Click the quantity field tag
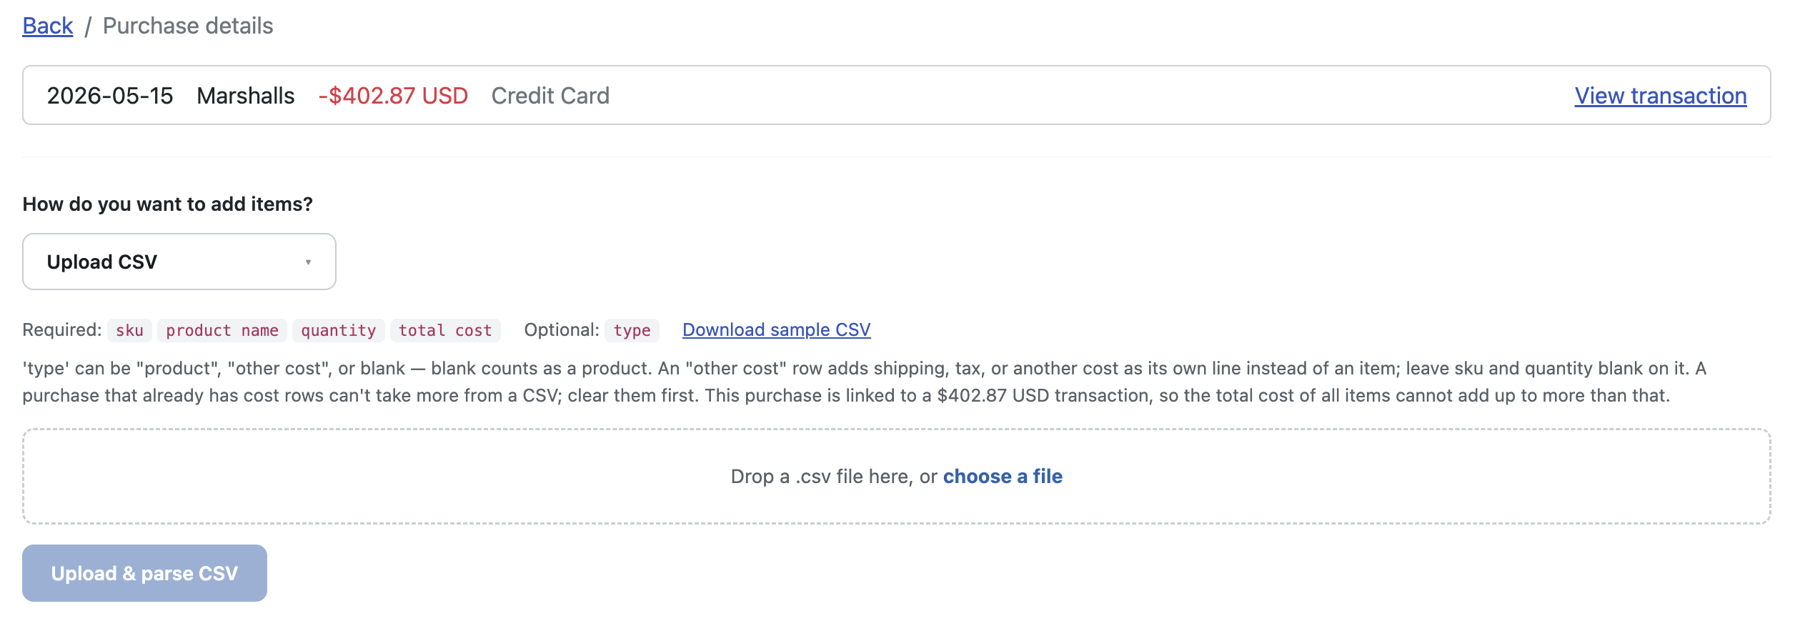 pos(339,331)
